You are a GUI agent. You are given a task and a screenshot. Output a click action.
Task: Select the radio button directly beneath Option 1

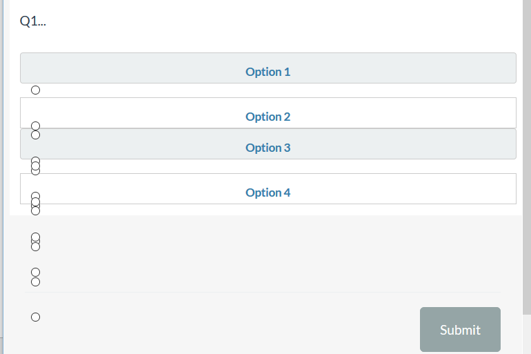(36, 90)
